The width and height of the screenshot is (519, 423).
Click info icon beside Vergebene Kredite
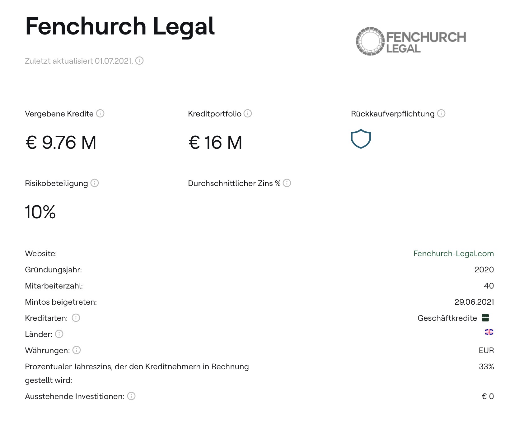pos(100,113)
